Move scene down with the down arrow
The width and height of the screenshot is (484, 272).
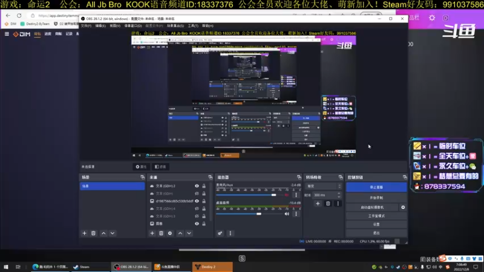[x=113, y=233]
